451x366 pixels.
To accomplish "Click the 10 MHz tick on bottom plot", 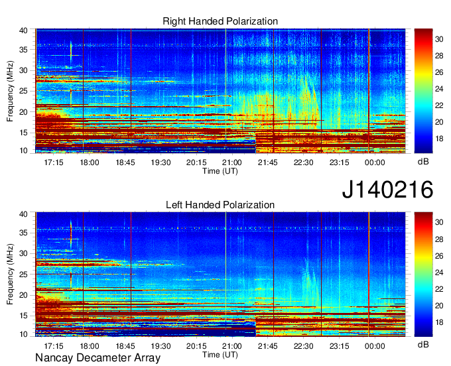I will click(x=23, y=334).
